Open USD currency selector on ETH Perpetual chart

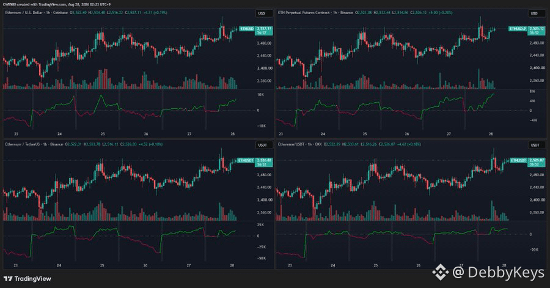537,13
